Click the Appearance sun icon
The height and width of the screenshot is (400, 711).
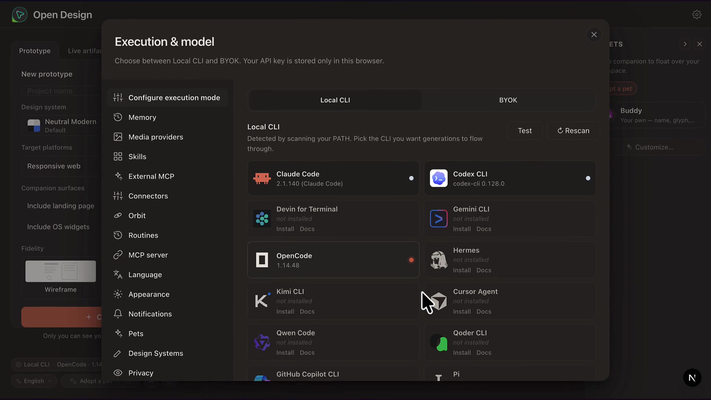tap(118, 294)
